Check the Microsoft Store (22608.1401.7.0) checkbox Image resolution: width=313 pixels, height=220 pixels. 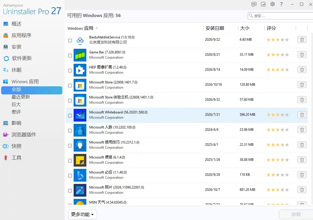70,85
